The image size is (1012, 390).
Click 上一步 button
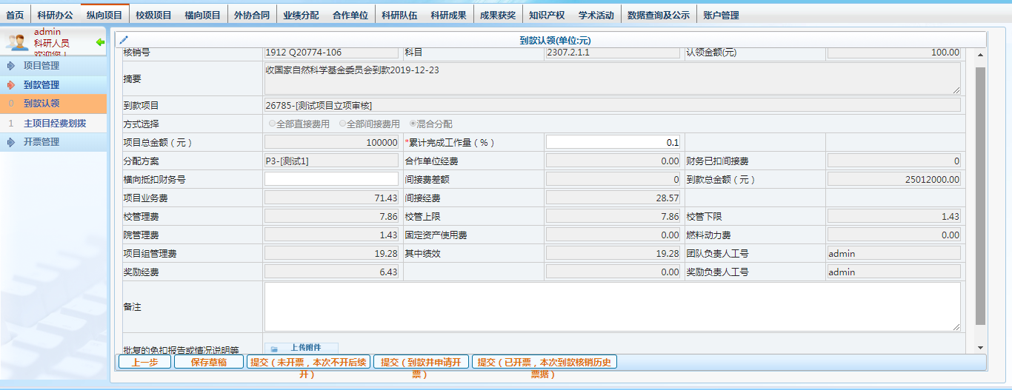click(x=145, y=362)
